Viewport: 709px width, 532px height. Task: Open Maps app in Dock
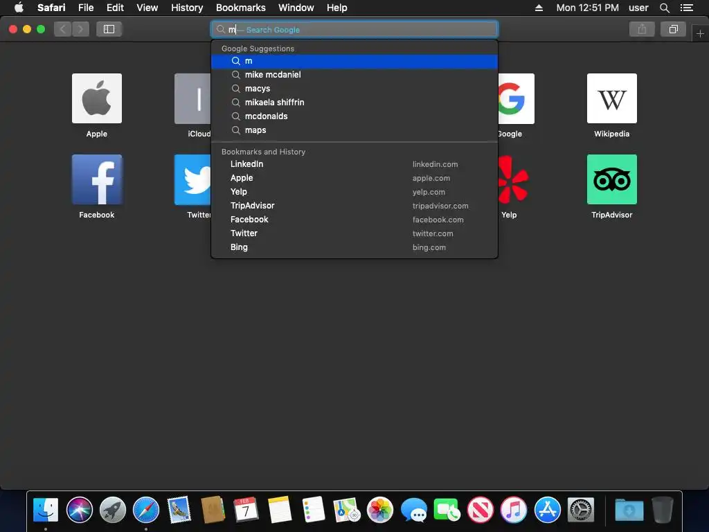(x=346, y=510)
